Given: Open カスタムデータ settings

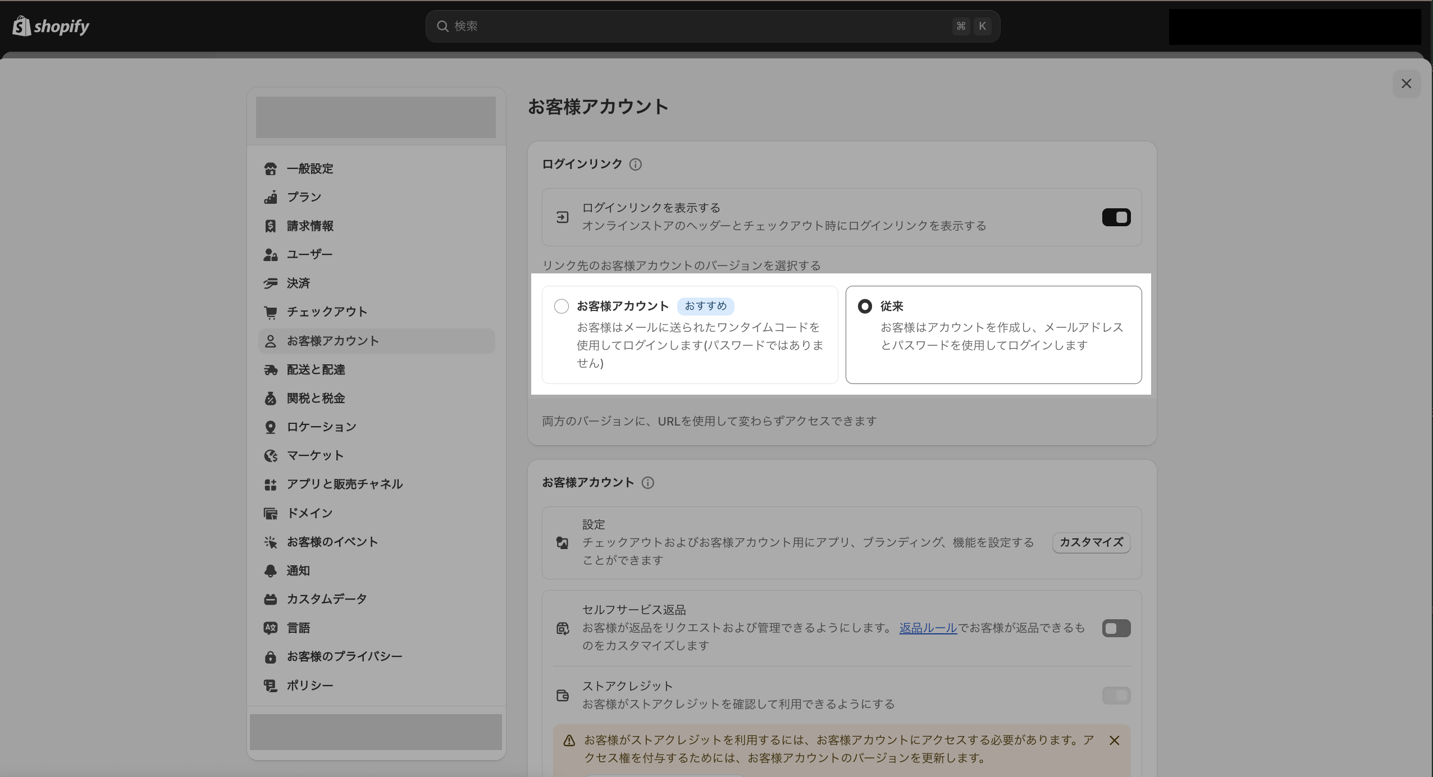Looking at the screenshot, I should tap(376, 599).
